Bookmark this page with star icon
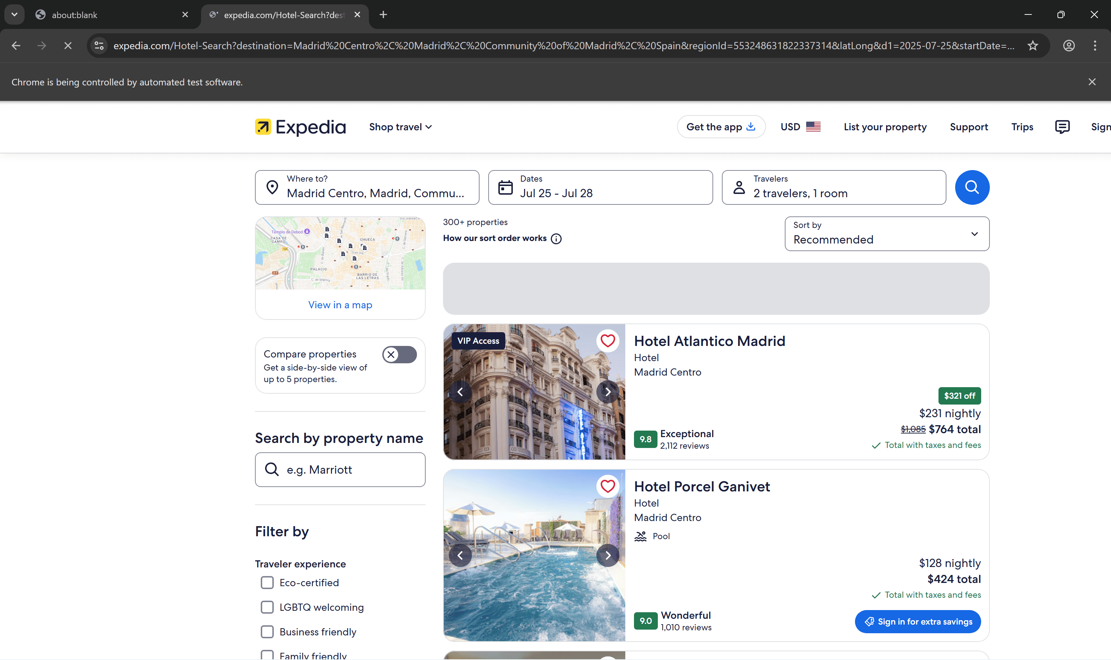The width and height of the screenshot is (1111, 660). (1033, 46)
